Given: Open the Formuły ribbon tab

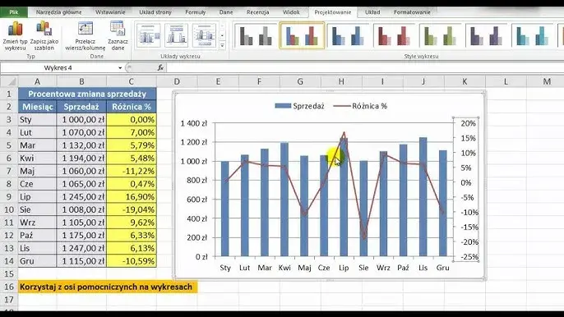Looking at the screenshot, I should [x=196, y=12].
